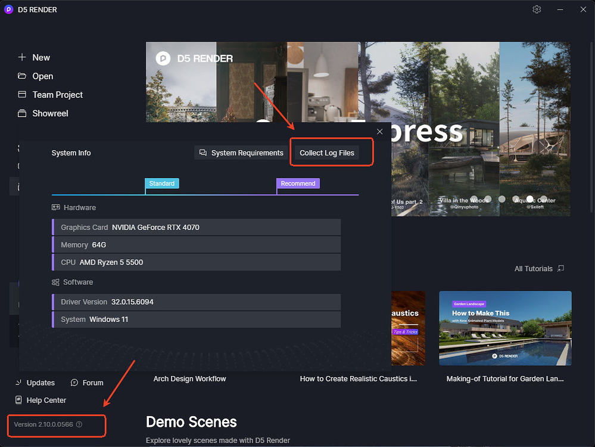The width and height of the screenshot is (595, 447).
Task: Click the Making-of Tutorial for Garden Landscape title
Action: pyautogui.click(x=505, y=378)
